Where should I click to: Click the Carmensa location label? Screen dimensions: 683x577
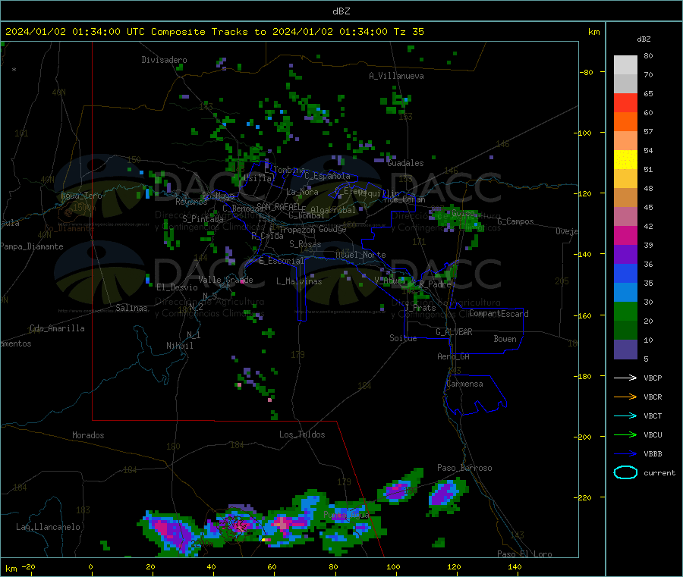[464, 384]
